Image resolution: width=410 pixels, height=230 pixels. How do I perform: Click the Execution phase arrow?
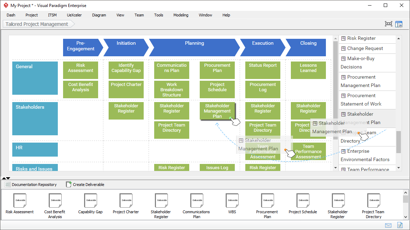tap(263, 48)
